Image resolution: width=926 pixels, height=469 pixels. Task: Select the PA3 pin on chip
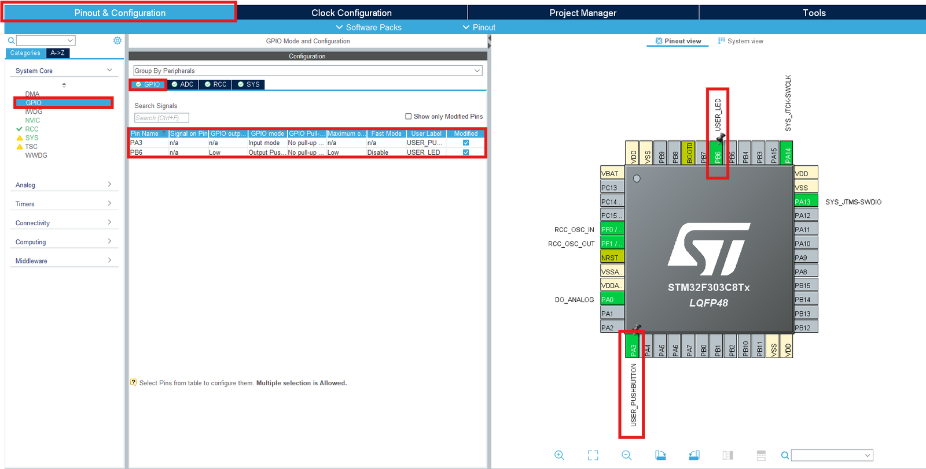coord(633,345)
